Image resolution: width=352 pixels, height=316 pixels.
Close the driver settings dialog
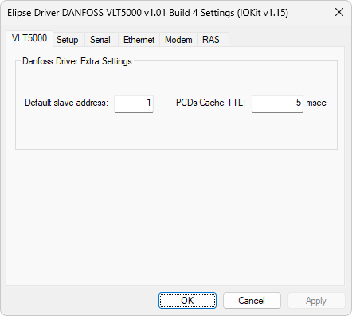(339, 12)
